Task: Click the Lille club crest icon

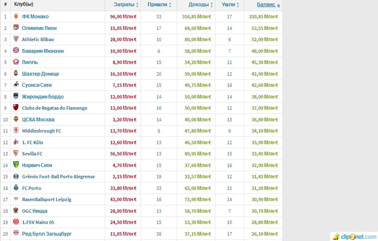Action: (16, 61)
